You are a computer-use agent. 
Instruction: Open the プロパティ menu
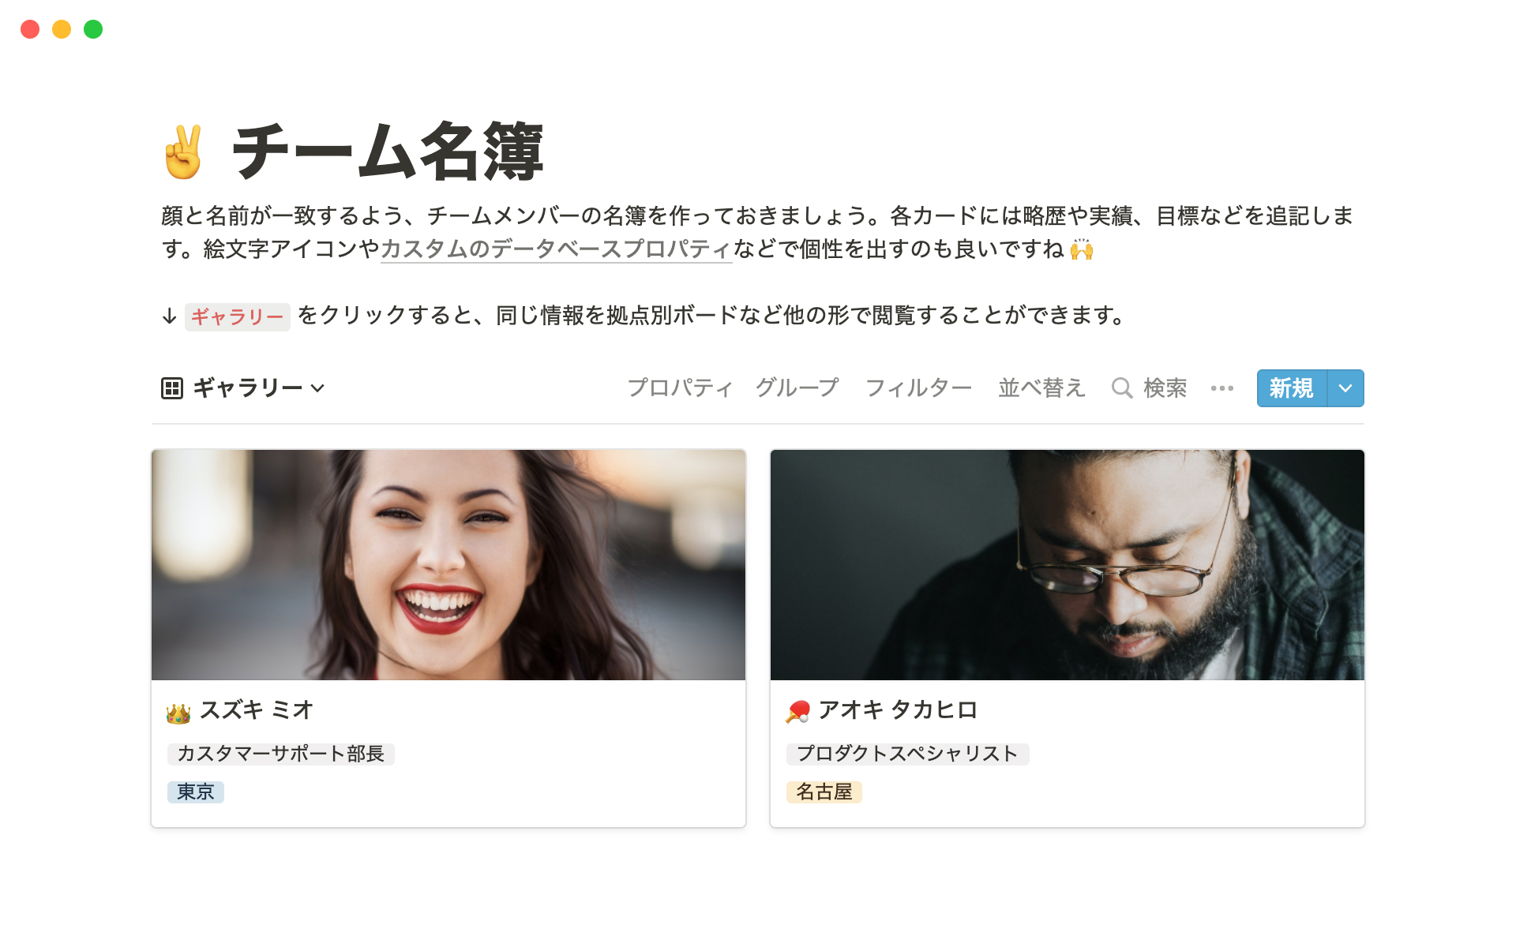(x=680, y=388)
